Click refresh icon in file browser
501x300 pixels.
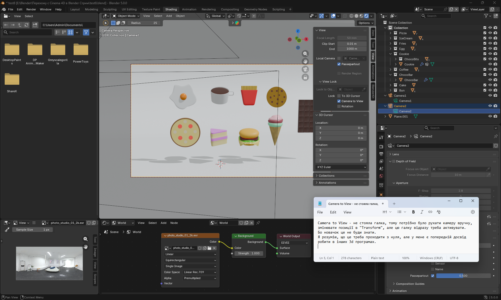(26, 25)
